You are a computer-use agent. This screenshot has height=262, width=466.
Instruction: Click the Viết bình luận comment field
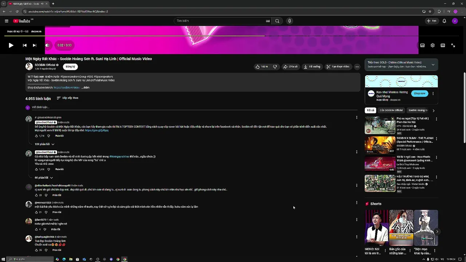click(x=194, y=107)
